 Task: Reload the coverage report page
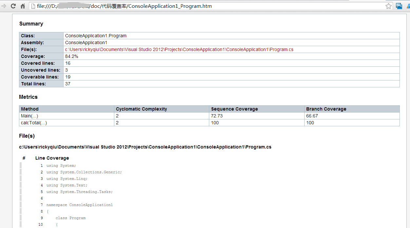(13, 6)
